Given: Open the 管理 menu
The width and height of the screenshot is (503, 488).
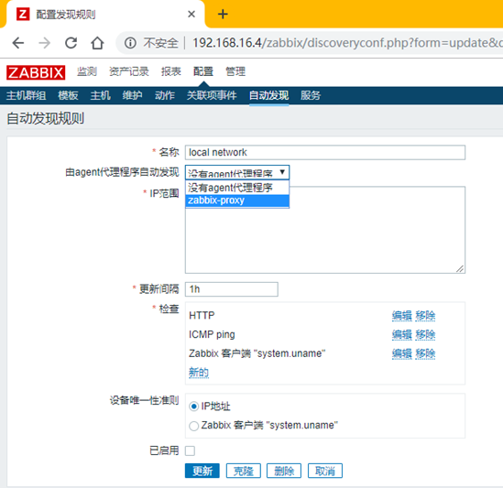Looking at the screenshot, I should (235, 71).
